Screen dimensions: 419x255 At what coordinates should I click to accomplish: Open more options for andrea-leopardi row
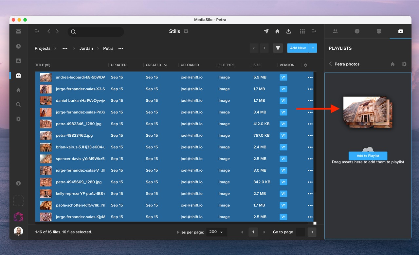(x=310, y=77)
